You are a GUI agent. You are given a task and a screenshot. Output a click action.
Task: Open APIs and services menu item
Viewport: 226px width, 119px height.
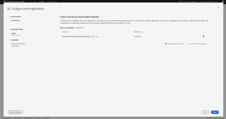[x=52, y=1]
